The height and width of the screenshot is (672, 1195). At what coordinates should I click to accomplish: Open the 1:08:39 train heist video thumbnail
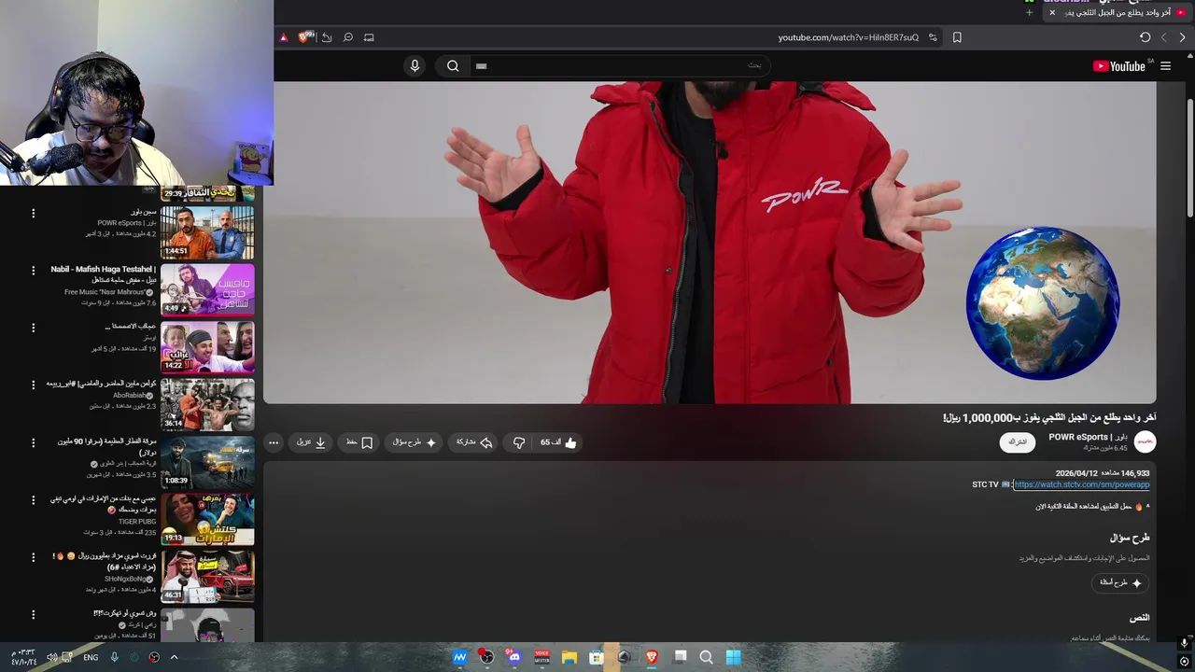click(x=207, y=462)
